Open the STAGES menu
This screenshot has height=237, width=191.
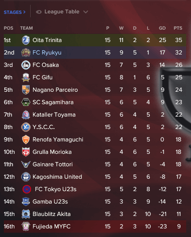pos(14,12)
